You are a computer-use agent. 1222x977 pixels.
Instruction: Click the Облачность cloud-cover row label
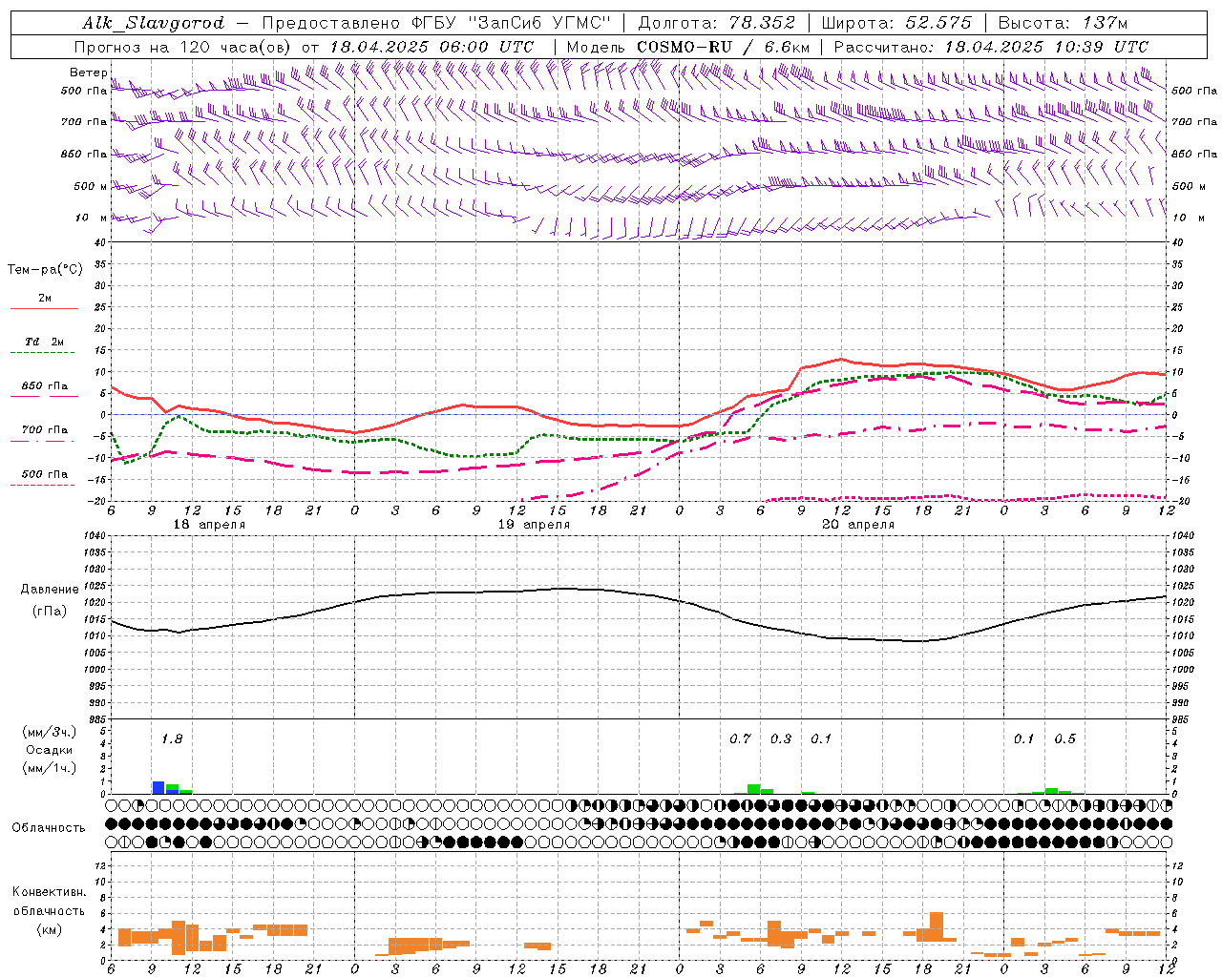[x=49, y=827]
